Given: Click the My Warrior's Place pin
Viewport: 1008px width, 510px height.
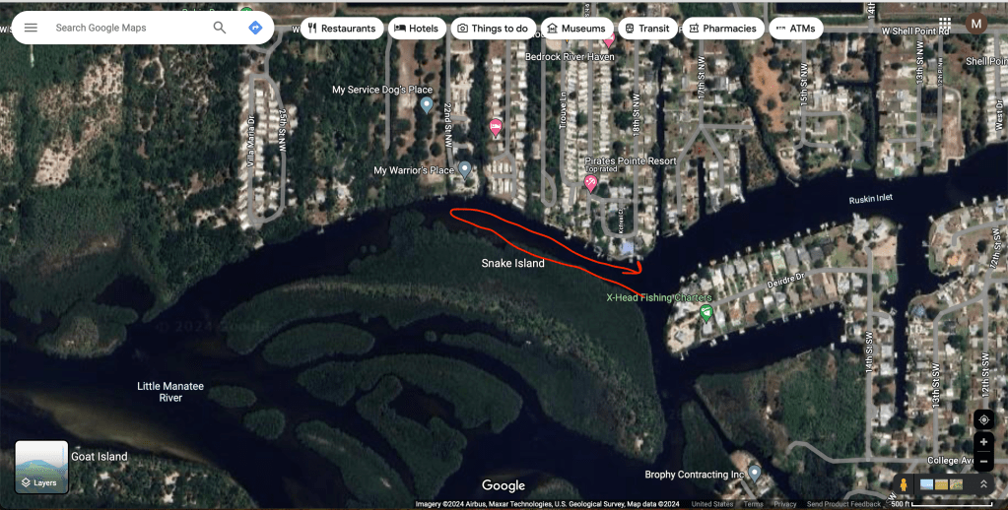Looking at the screenshot, I should click(x=465, y=170).
